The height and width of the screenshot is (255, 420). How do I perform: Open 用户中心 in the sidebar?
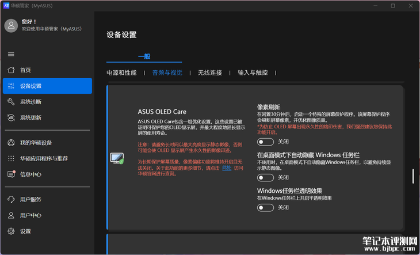47,215
